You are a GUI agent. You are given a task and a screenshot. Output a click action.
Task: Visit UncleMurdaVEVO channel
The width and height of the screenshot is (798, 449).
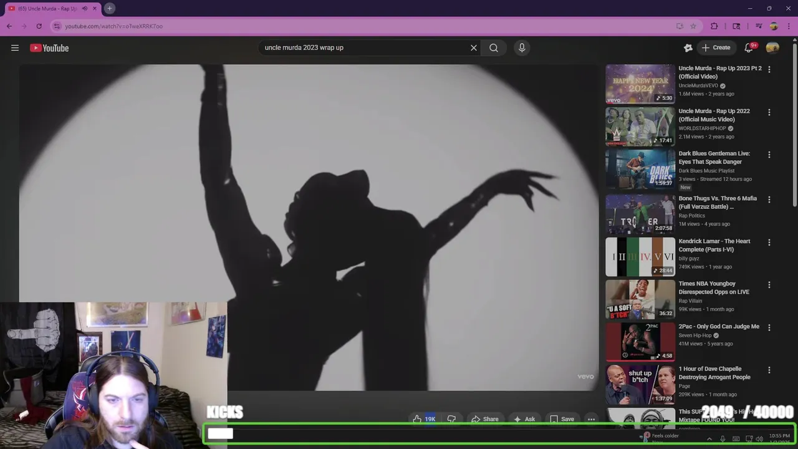698,85
